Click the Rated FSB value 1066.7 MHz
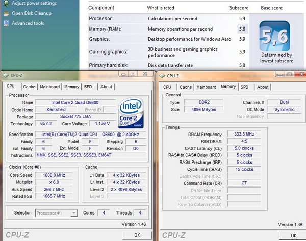This screenshot has height=241, width=306. tap(54, 196)
